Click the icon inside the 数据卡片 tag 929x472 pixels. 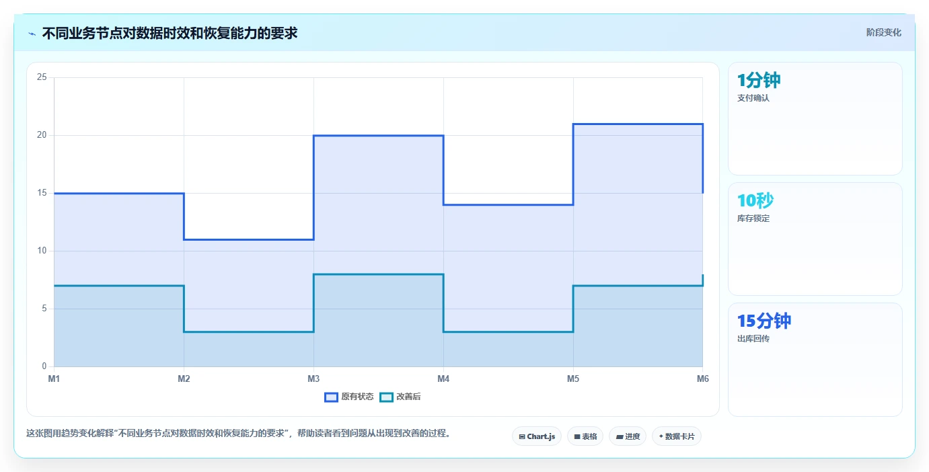[x=661, y=437]
